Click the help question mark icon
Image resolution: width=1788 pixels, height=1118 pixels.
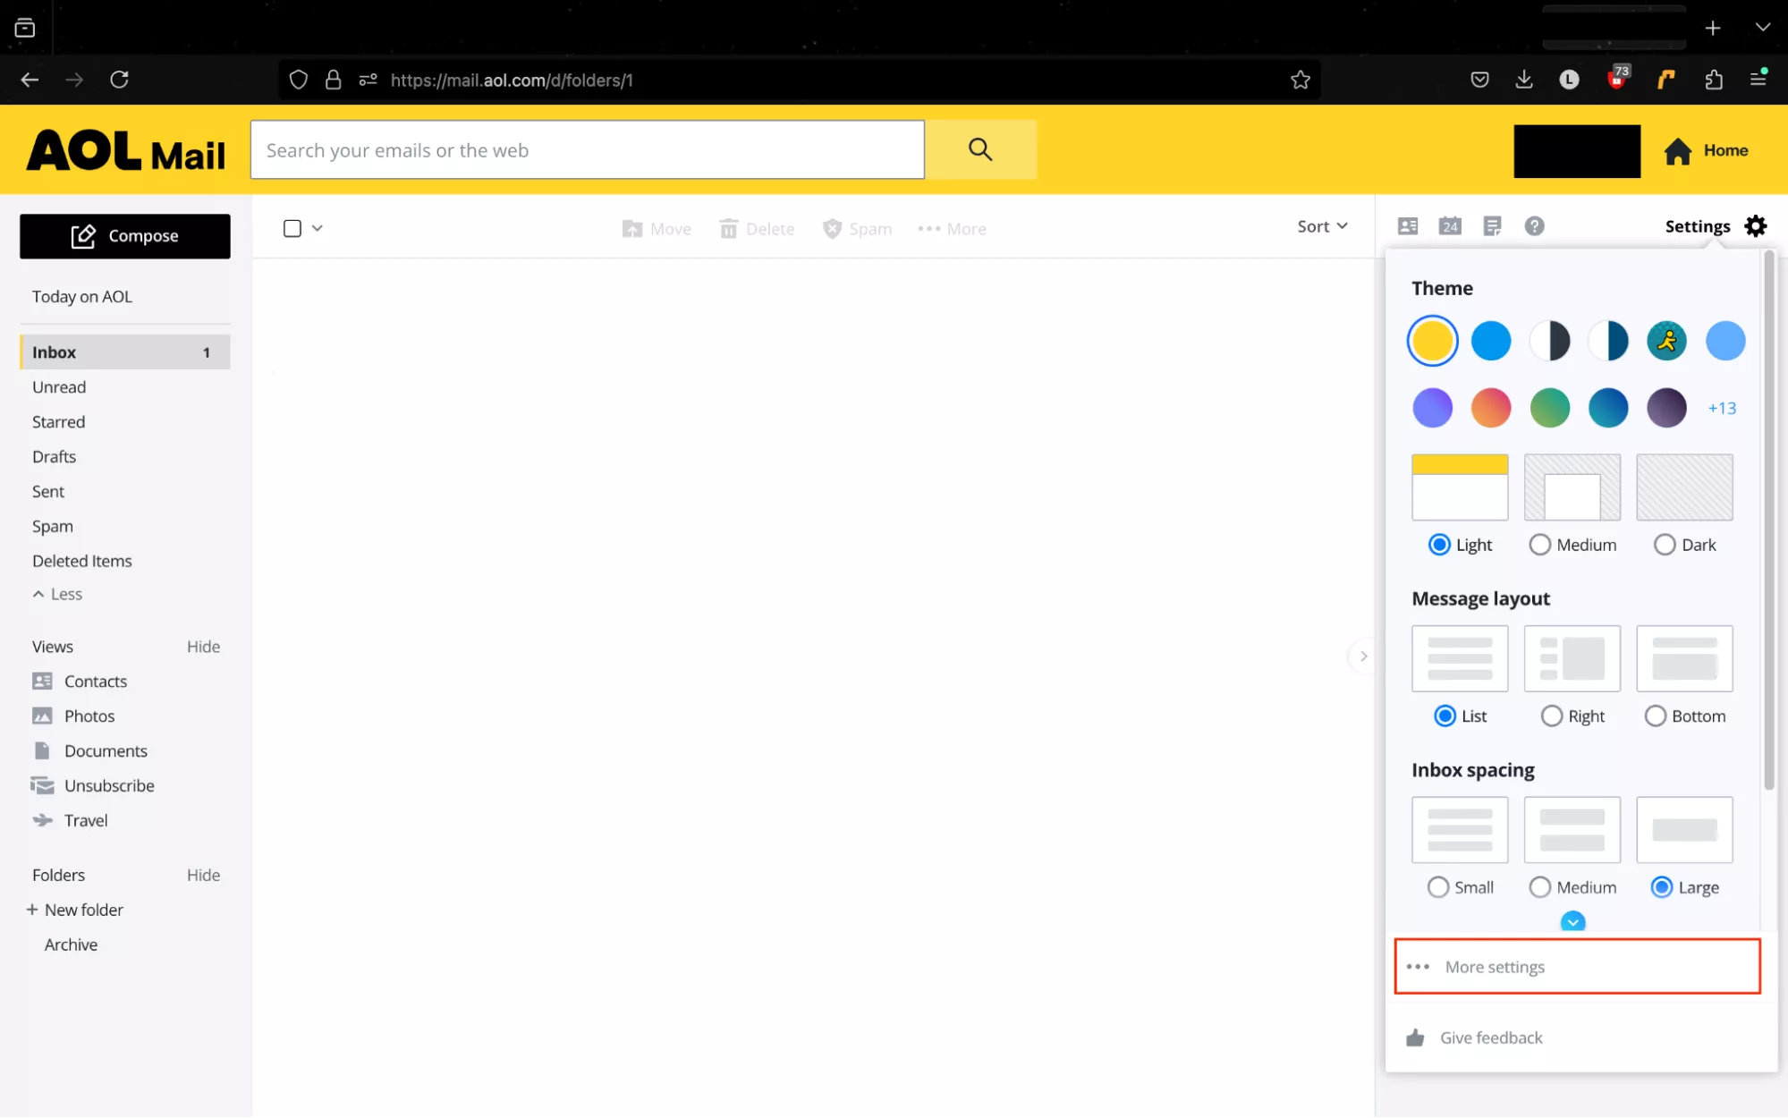coord(1534,226)
